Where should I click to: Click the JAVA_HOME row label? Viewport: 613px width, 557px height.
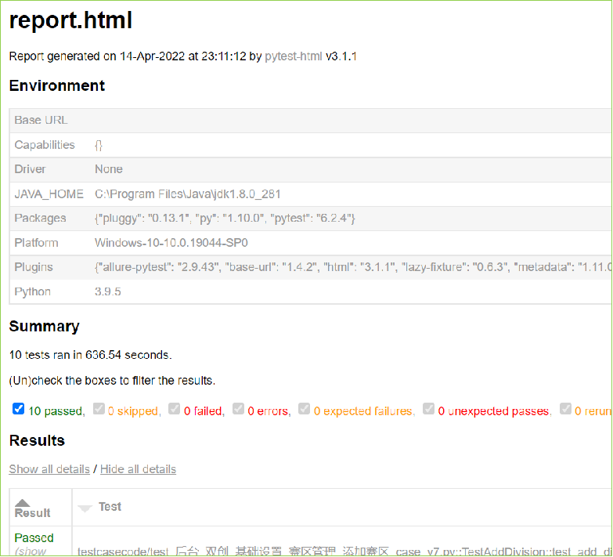pyautogui.click(x=49, y=194)
